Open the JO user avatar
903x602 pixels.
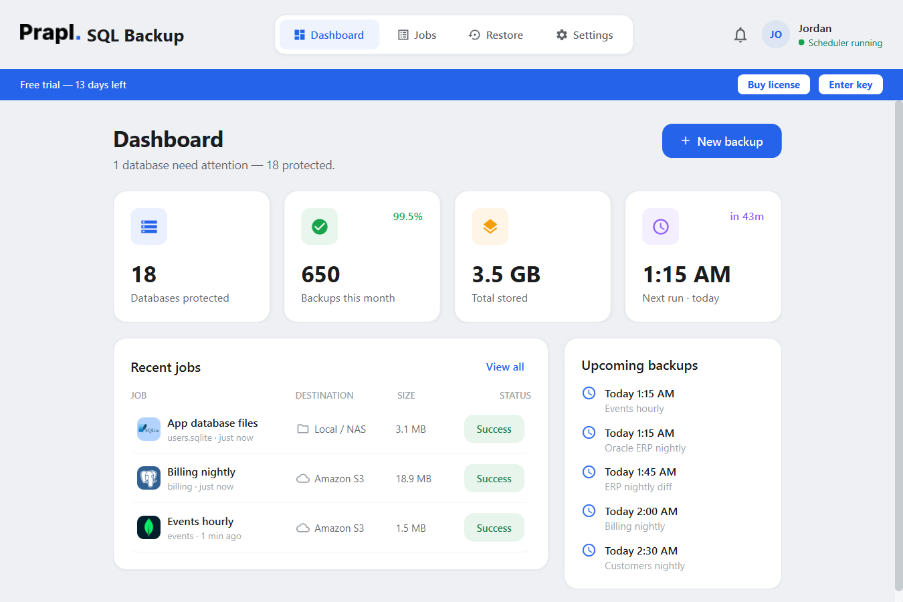pos(776,35)
